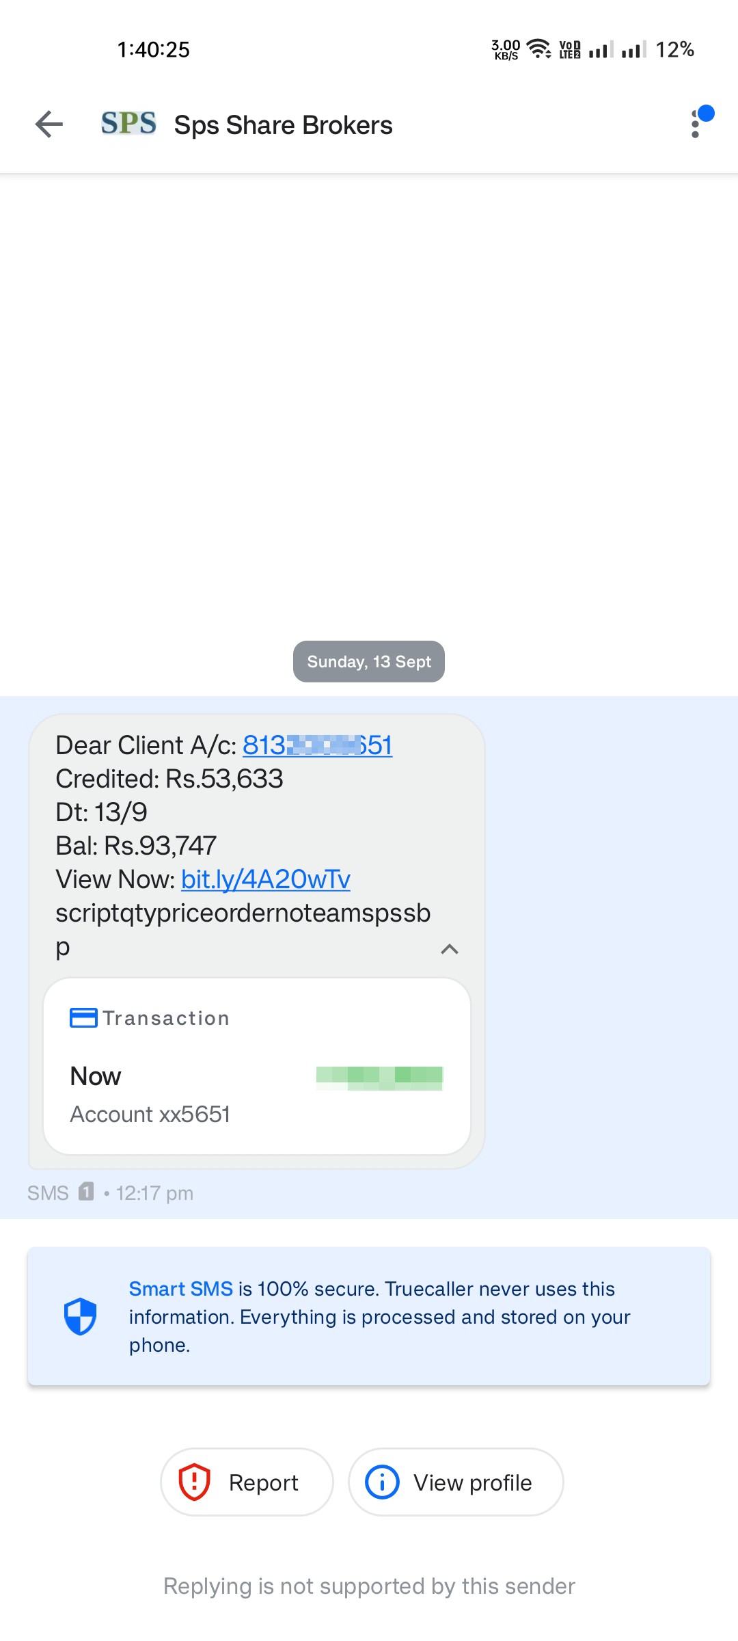Screen dimensions: 738x1641
Task: Open the three-dot overflow menu
Action: (696, 124)
